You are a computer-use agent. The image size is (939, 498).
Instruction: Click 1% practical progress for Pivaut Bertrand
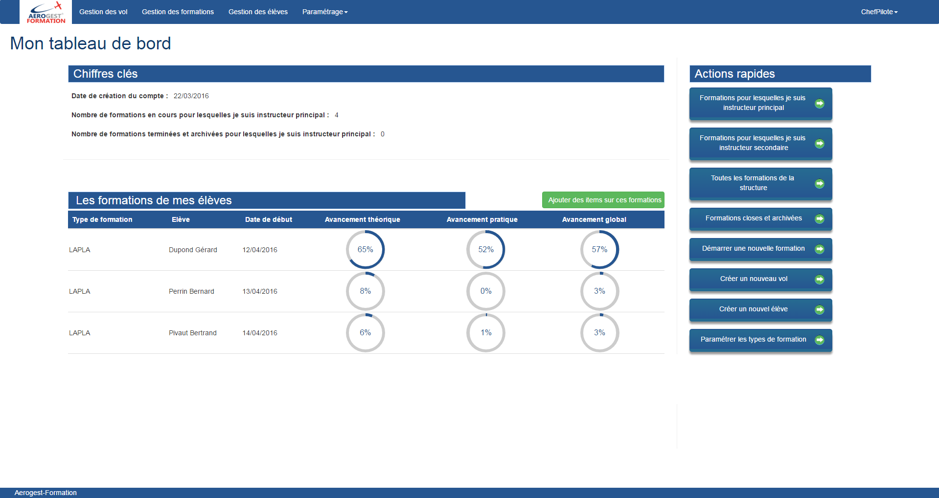(486, 333)
